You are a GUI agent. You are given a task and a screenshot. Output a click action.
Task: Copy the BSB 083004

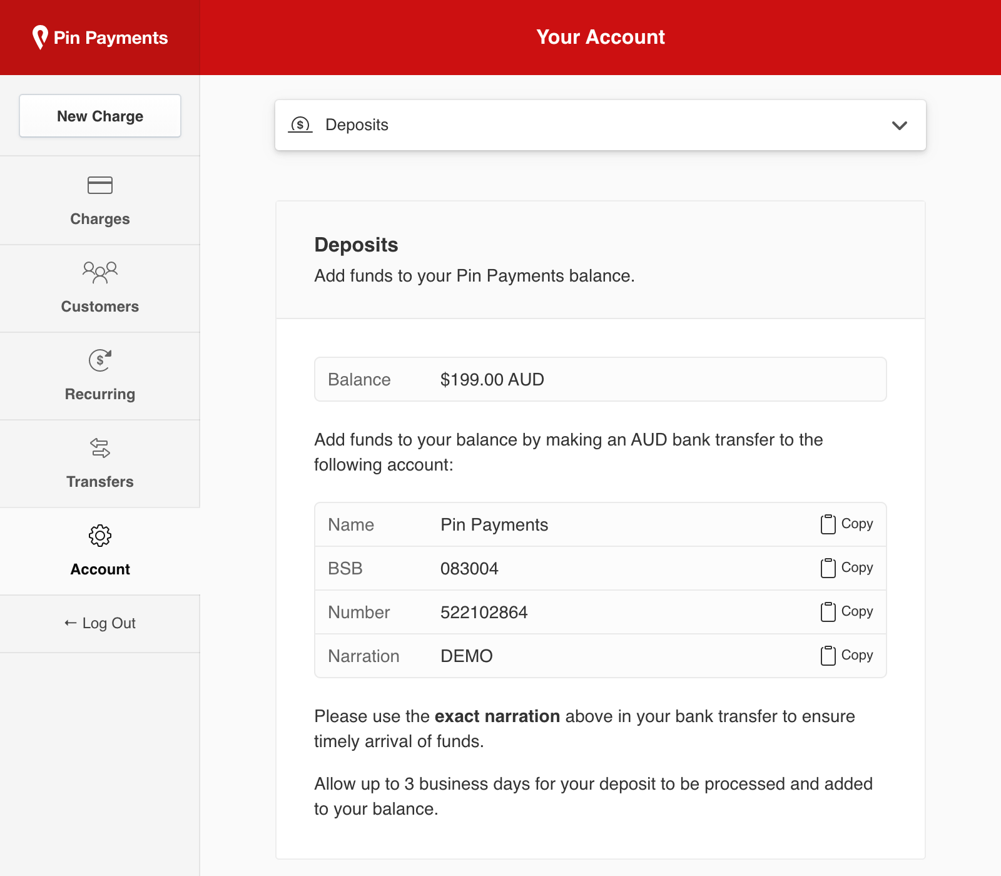tap(846, 568)
